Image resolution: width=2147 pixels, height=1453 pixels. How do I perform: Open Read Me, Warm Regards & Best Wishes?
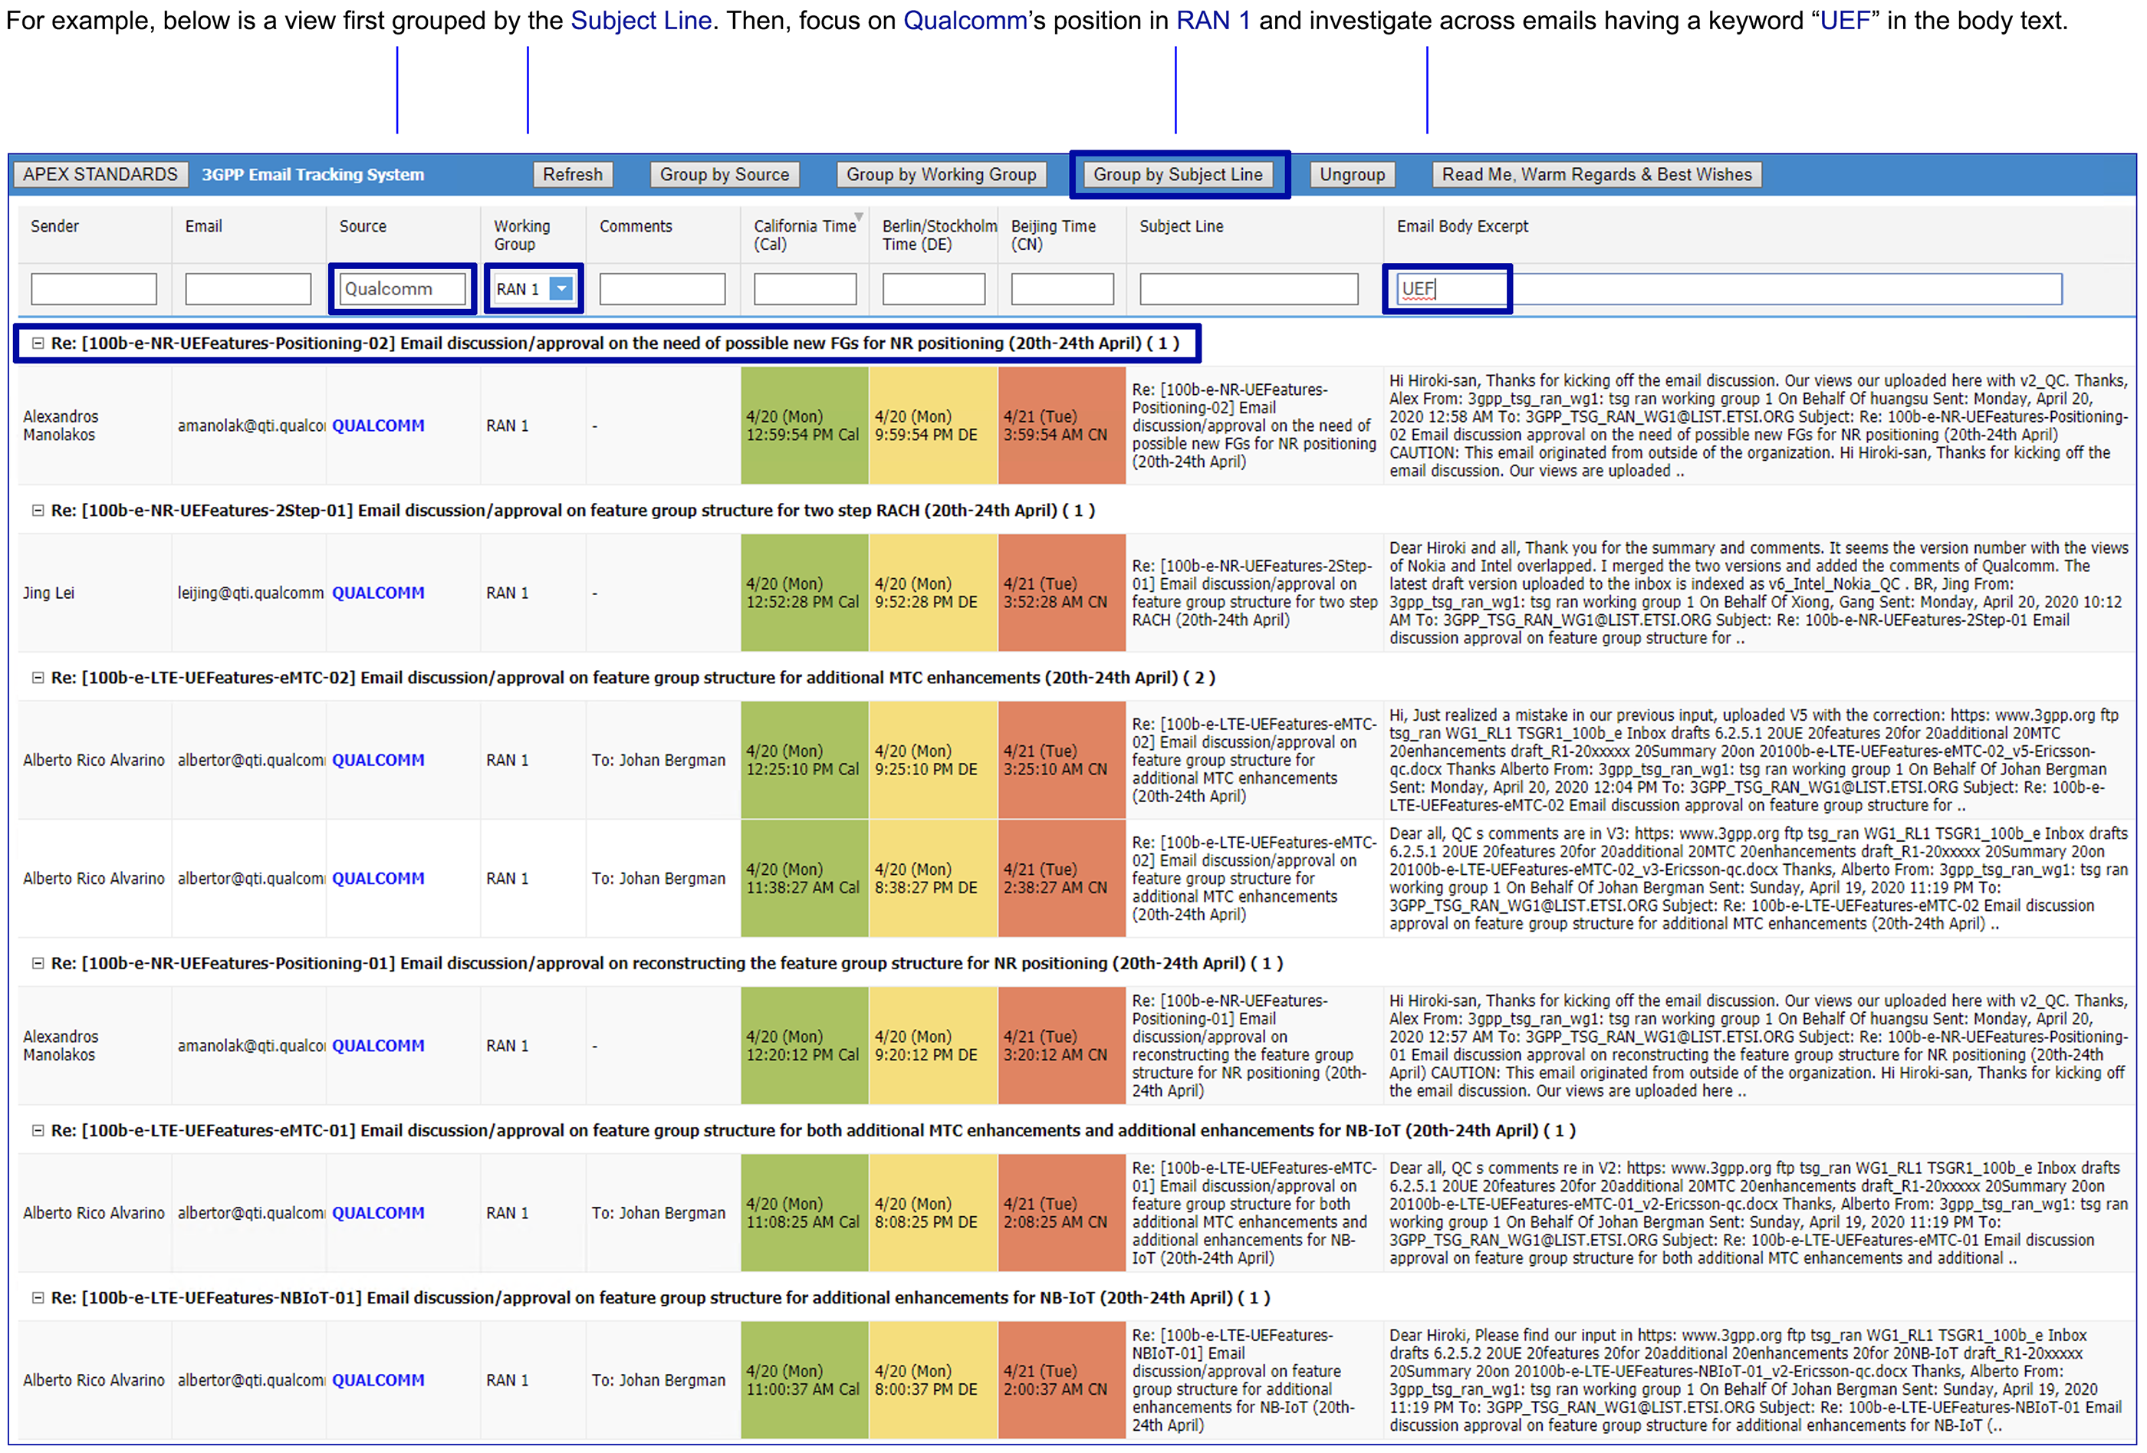[1596, 175]
